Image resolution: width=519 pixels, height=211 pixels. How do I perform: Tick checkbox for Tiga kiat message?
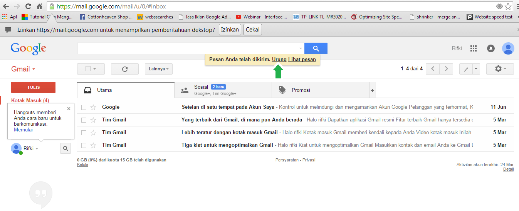pyautogui.click(x=84, y=145)
